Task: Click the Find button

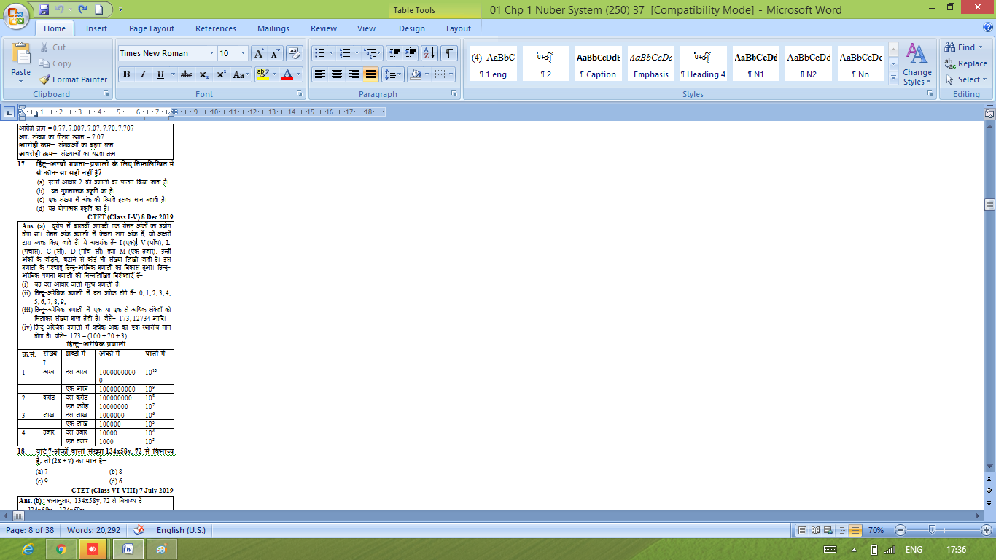Action: pyautogui.click(x=965, y=47)
